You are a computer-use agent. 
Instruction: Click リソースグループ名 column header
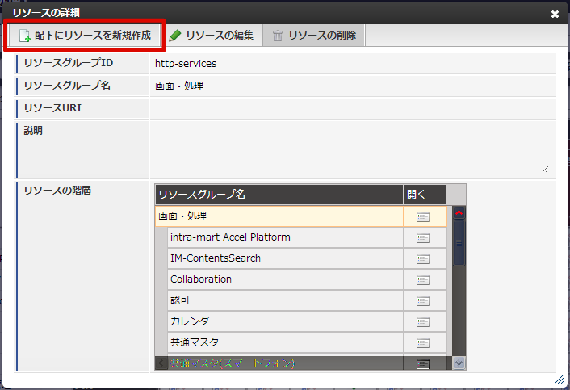pos(279,195)
